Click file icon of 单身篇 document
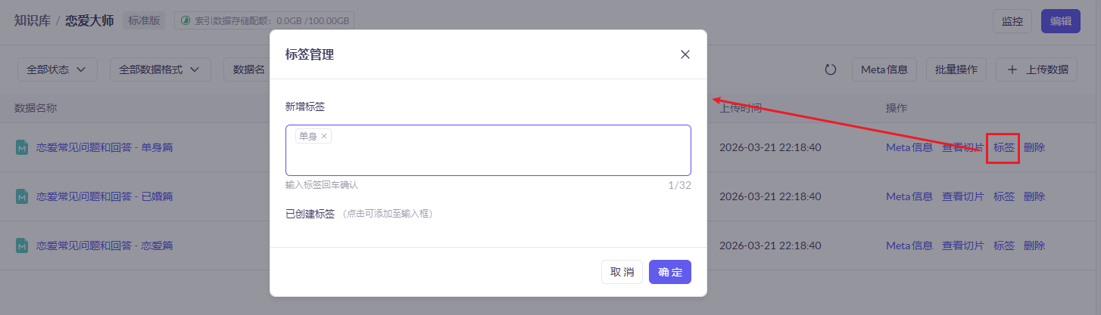This screenshot has width=1101, height=315. click(x=22, y=147)
